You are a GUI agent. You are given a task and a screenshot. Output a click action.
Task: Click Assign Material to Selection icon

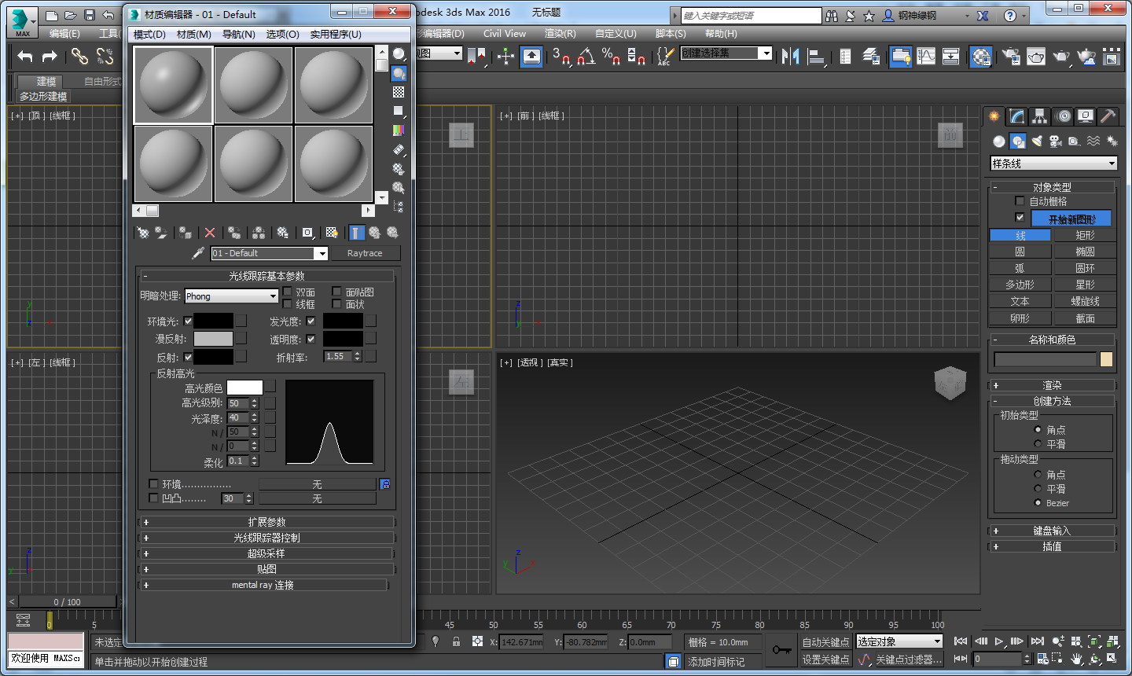(x=186, y=233)
